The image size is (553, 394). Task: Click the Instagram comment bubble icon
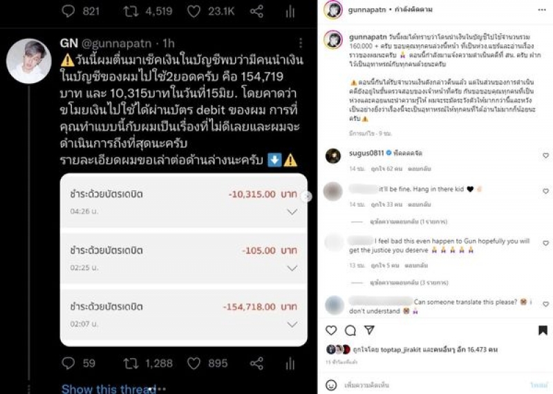pos(350,330)
